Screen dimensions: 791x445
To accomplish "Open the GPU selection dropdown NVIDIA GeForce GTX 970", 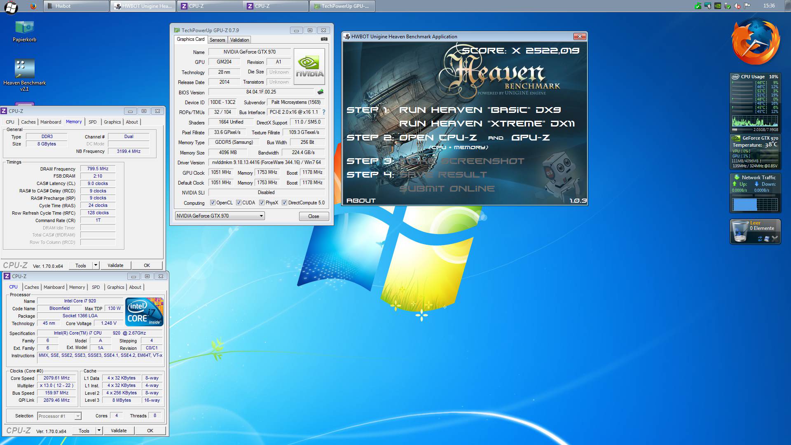I will pos(220,216).
